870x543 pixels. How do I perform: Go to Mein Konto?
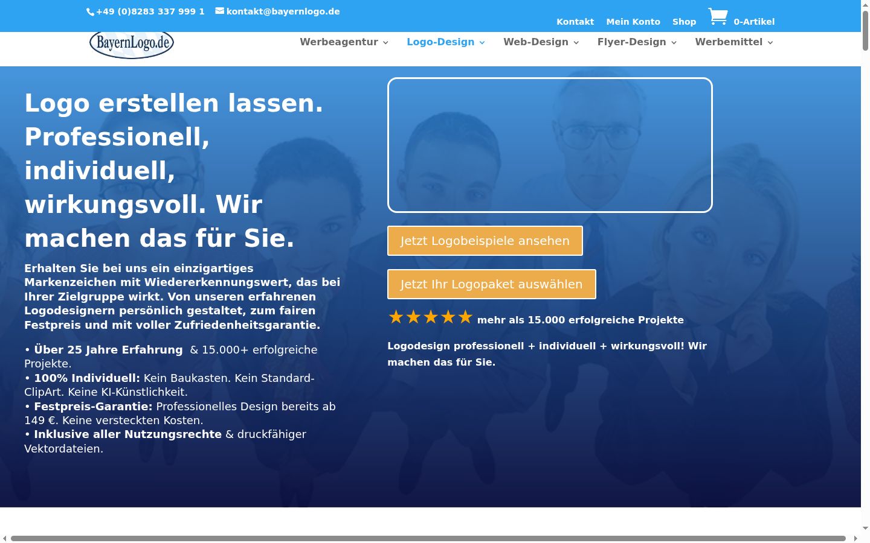tap(633, 22)
